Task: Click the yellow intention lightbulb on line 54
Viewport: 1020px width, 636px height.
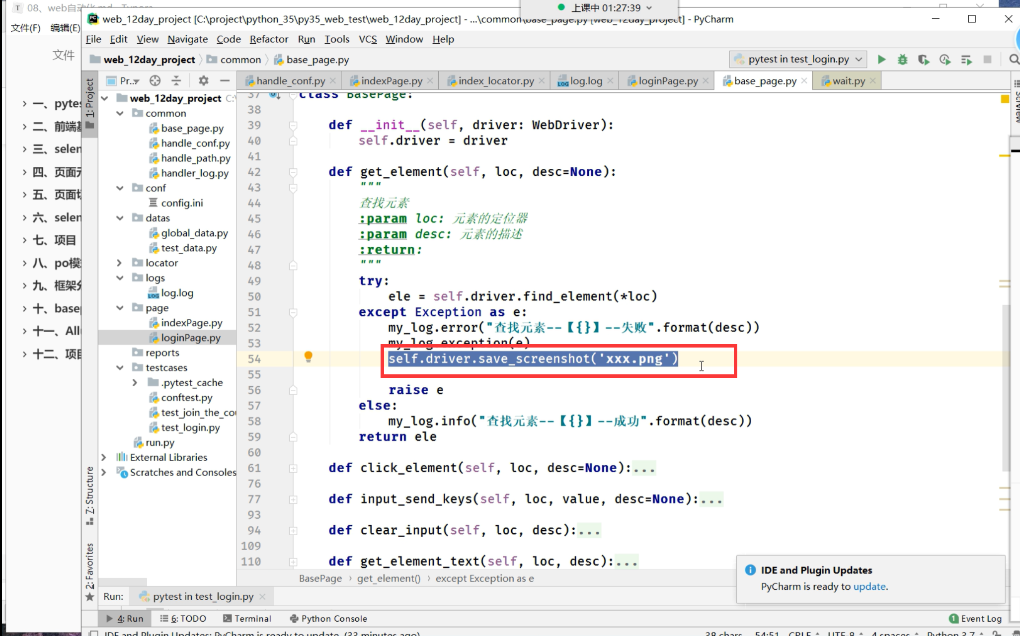Action: (308, 356)
